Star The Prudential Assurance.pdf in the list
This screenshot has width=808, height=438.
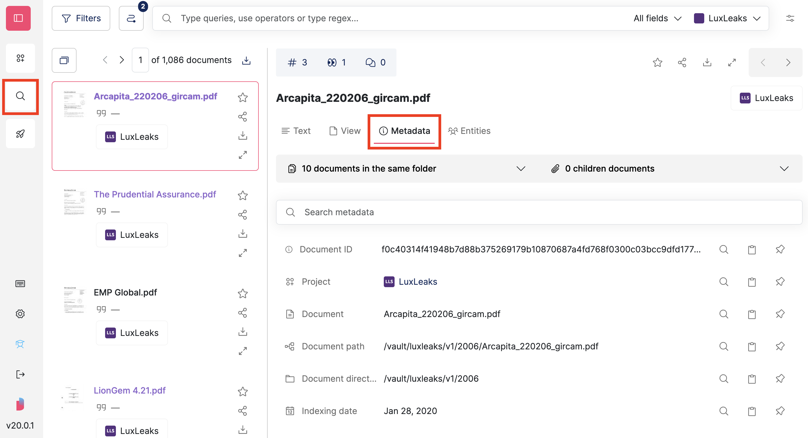243,195
